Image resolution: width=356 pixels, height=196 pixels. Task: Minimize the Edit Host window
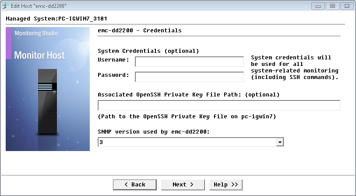pos(318,6)
